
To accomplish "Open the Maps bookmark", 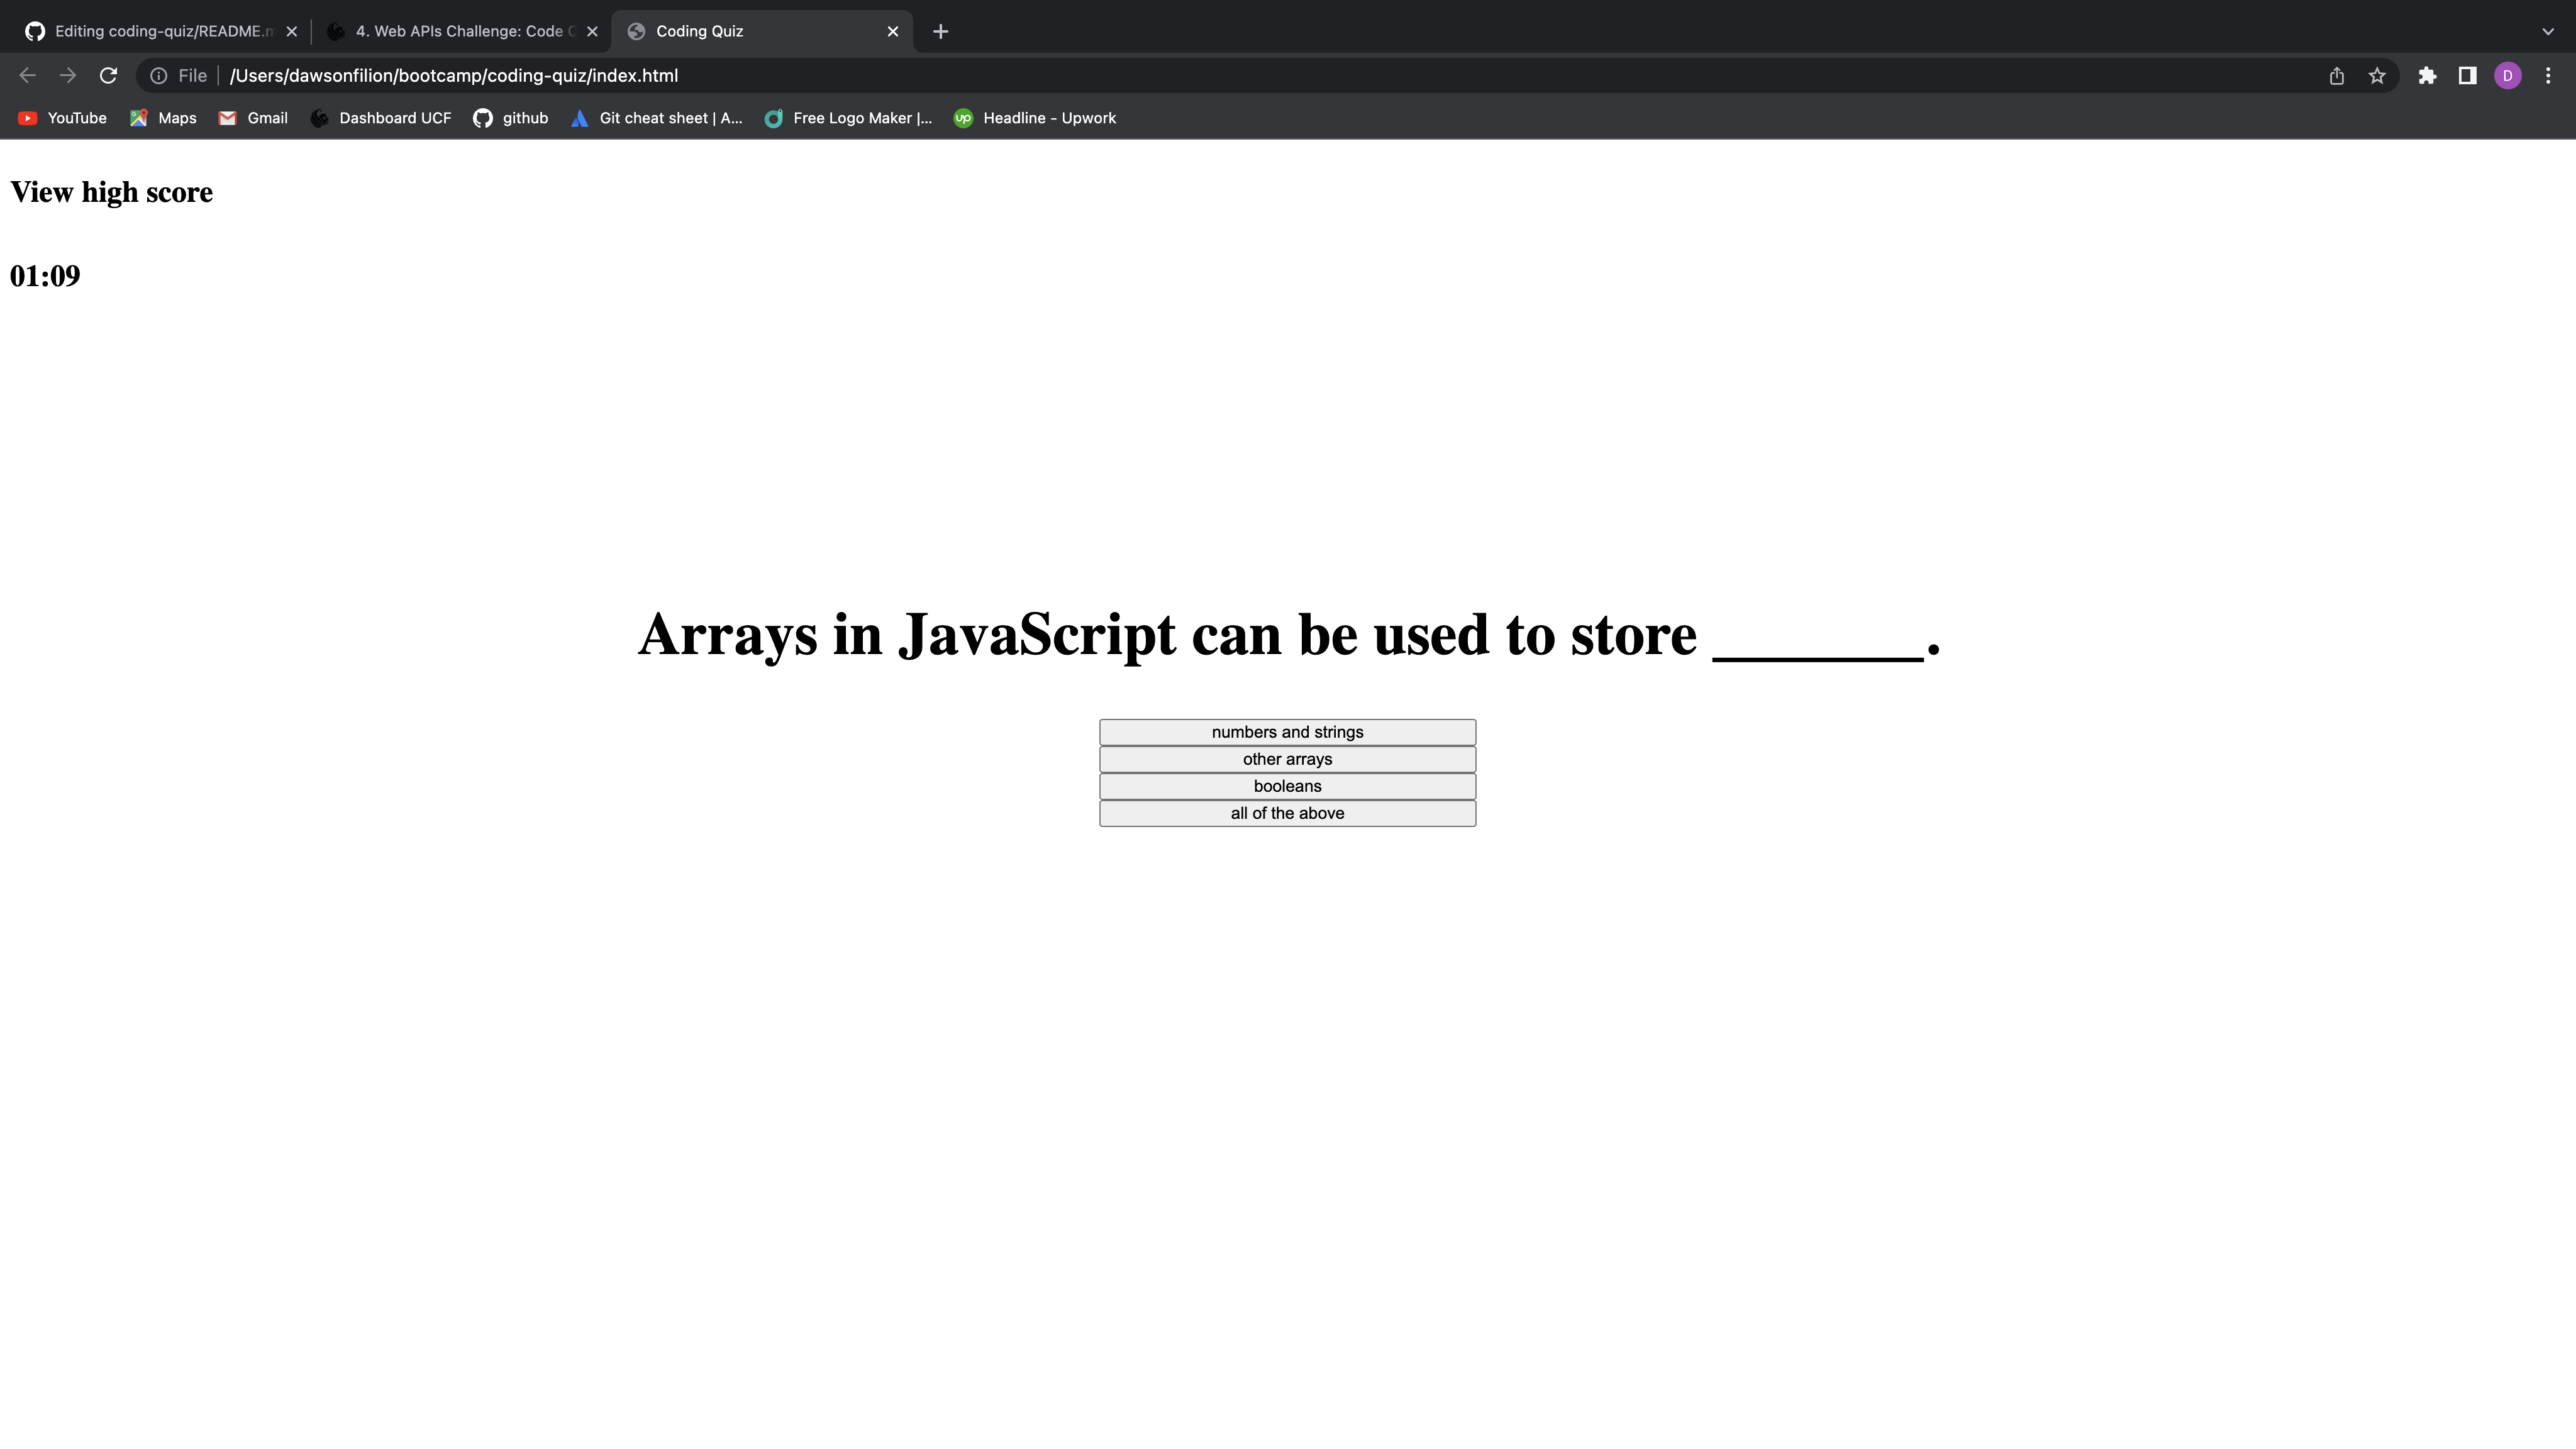I will pos(162,118).
